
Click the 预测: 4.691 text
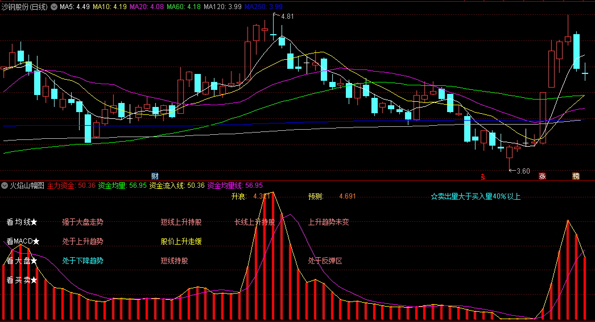pos(332,196)
